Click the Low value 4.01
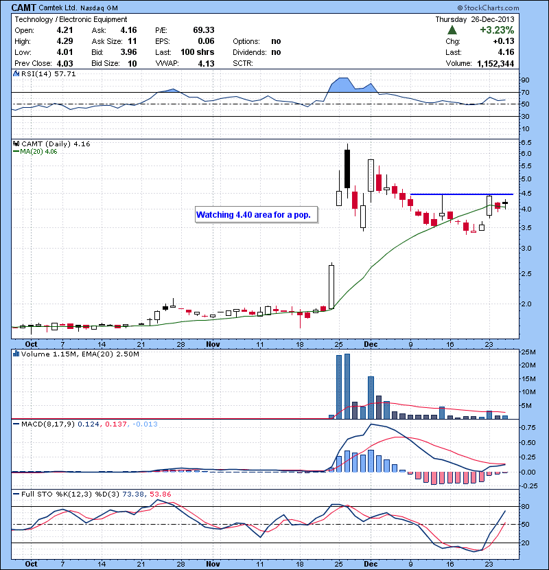The width and height of the screenshot is (549, 570). (65, 52)
